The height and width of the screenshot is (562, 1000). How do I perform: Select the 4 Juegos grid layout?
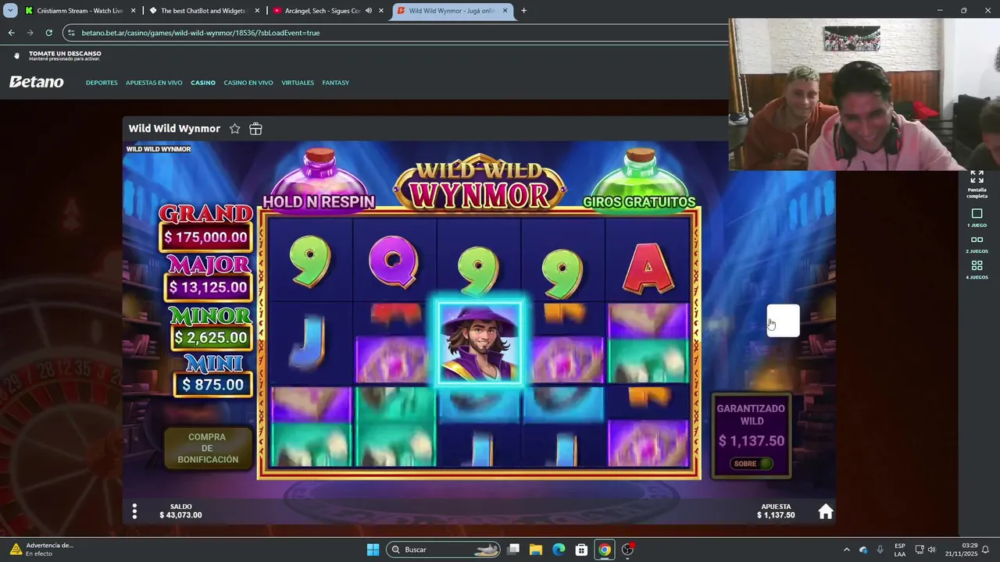tap(977, 266)
